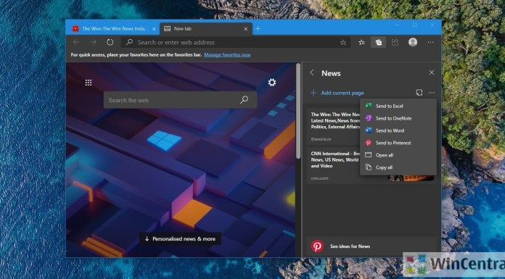Click the address bar field
Image resolution: width=505 pixels, height=279 pixels.
pyautogui.click(x=235, y=42)
